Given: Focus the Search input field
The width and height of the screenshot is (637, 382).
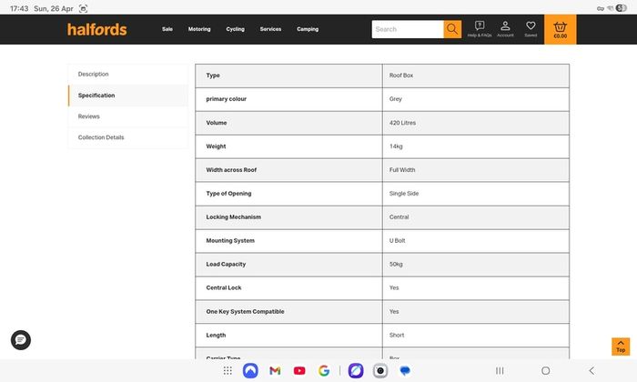Looking at the screenshot, I should coord(408,29).
